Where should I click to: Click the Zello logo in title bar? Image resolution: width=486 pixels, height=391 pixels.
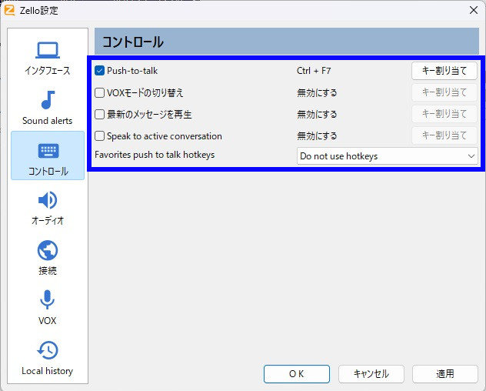point(10,10)
